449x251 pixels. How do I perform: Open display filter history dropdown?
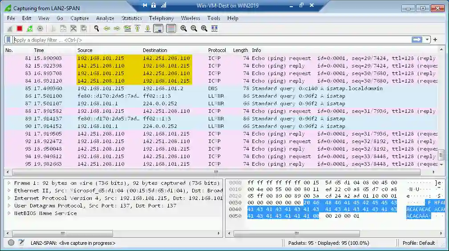pos(427,40)
